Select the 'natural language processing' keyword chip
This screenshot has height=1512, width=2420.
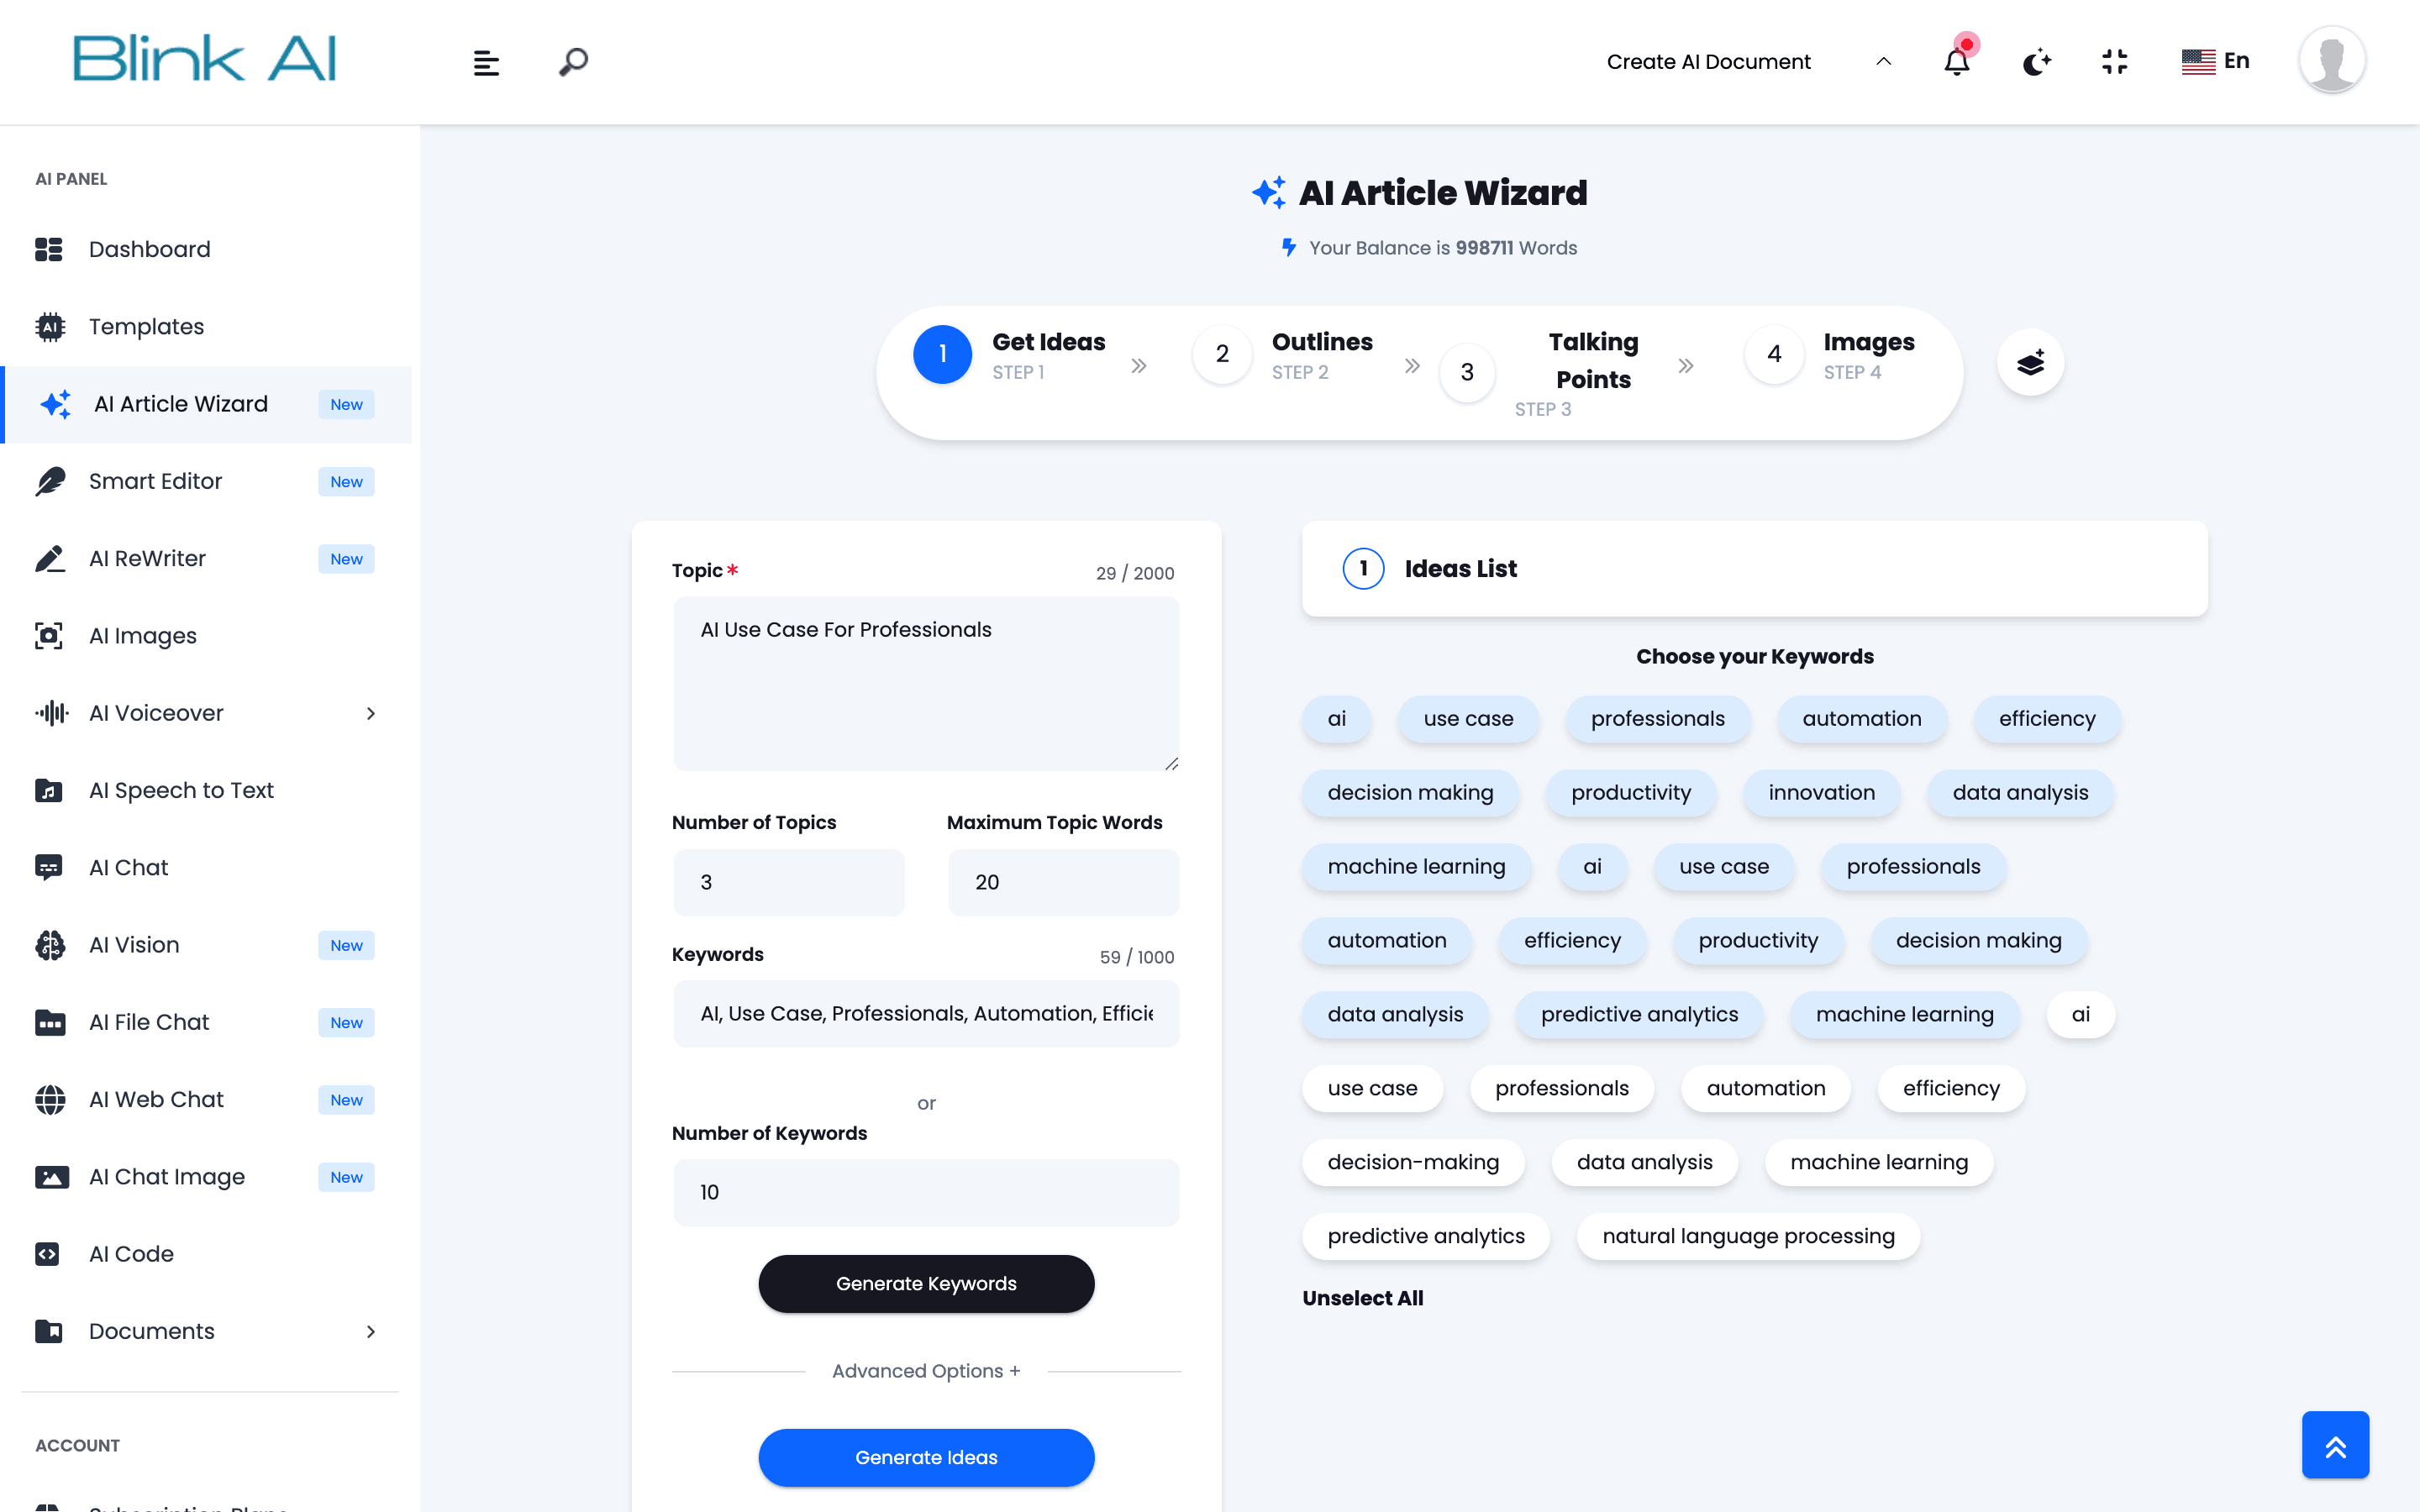point(1748,1236)
